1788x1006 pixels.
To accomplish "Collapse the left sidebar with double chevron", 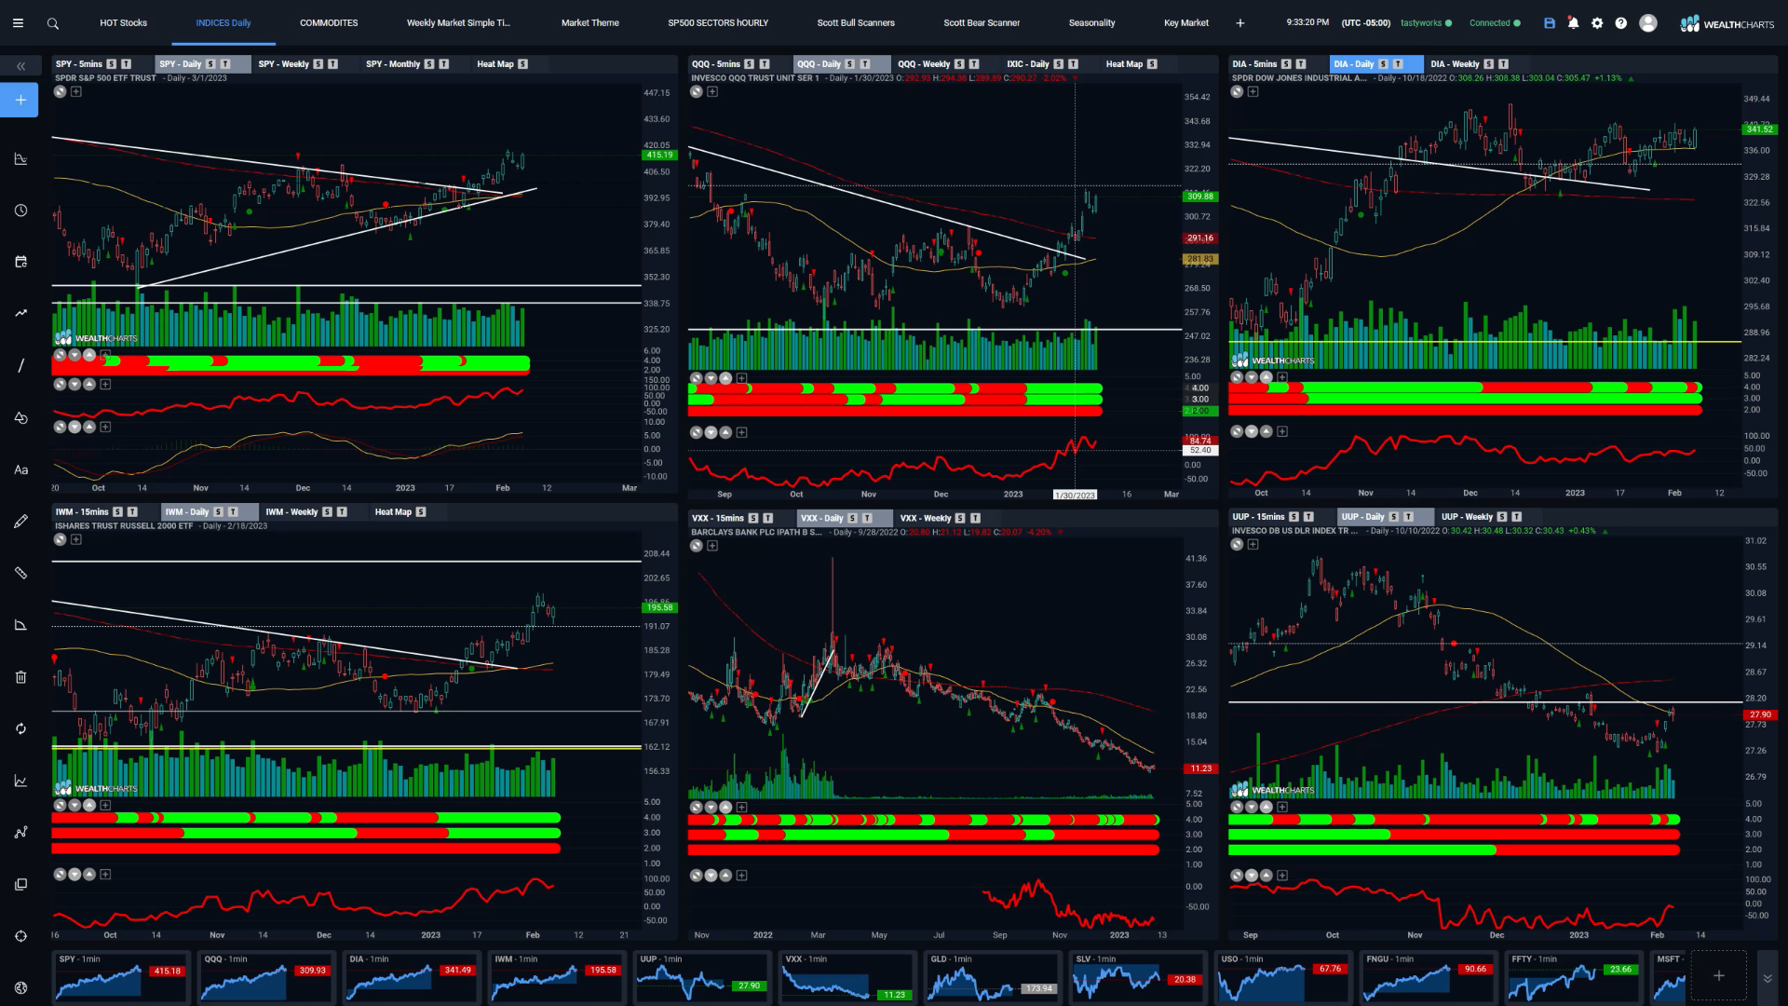I will (x=20, y=66).
